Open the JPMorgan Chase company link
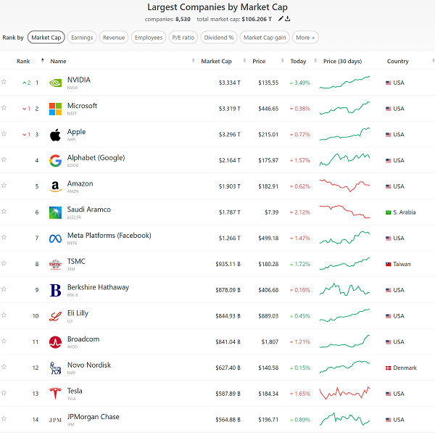Image resolution: width=435 pixels, height=435 pixels. pyautogui.click(x=94, y=417)
